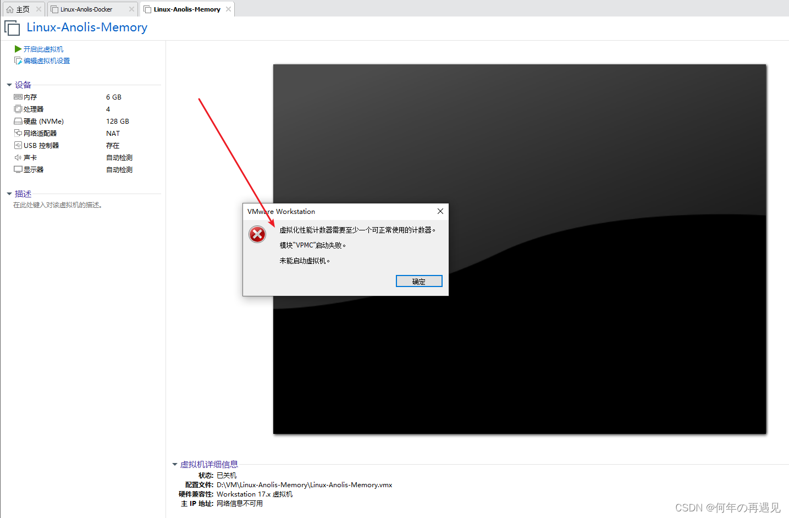Click the 虚拟化性能计数器 error message line

pyautogui.click(x=358, y=230)
